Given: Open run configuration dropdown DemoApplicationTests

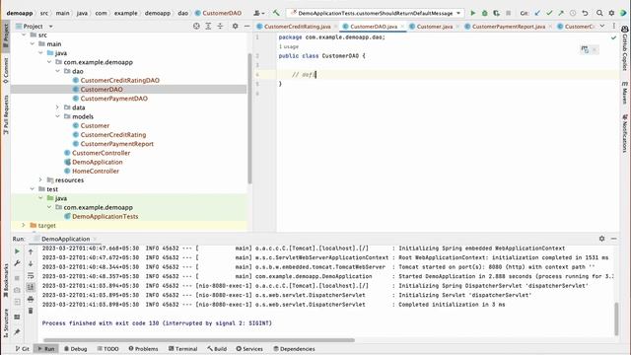Looking at the screenshot, I should click(x=375, y=13).
